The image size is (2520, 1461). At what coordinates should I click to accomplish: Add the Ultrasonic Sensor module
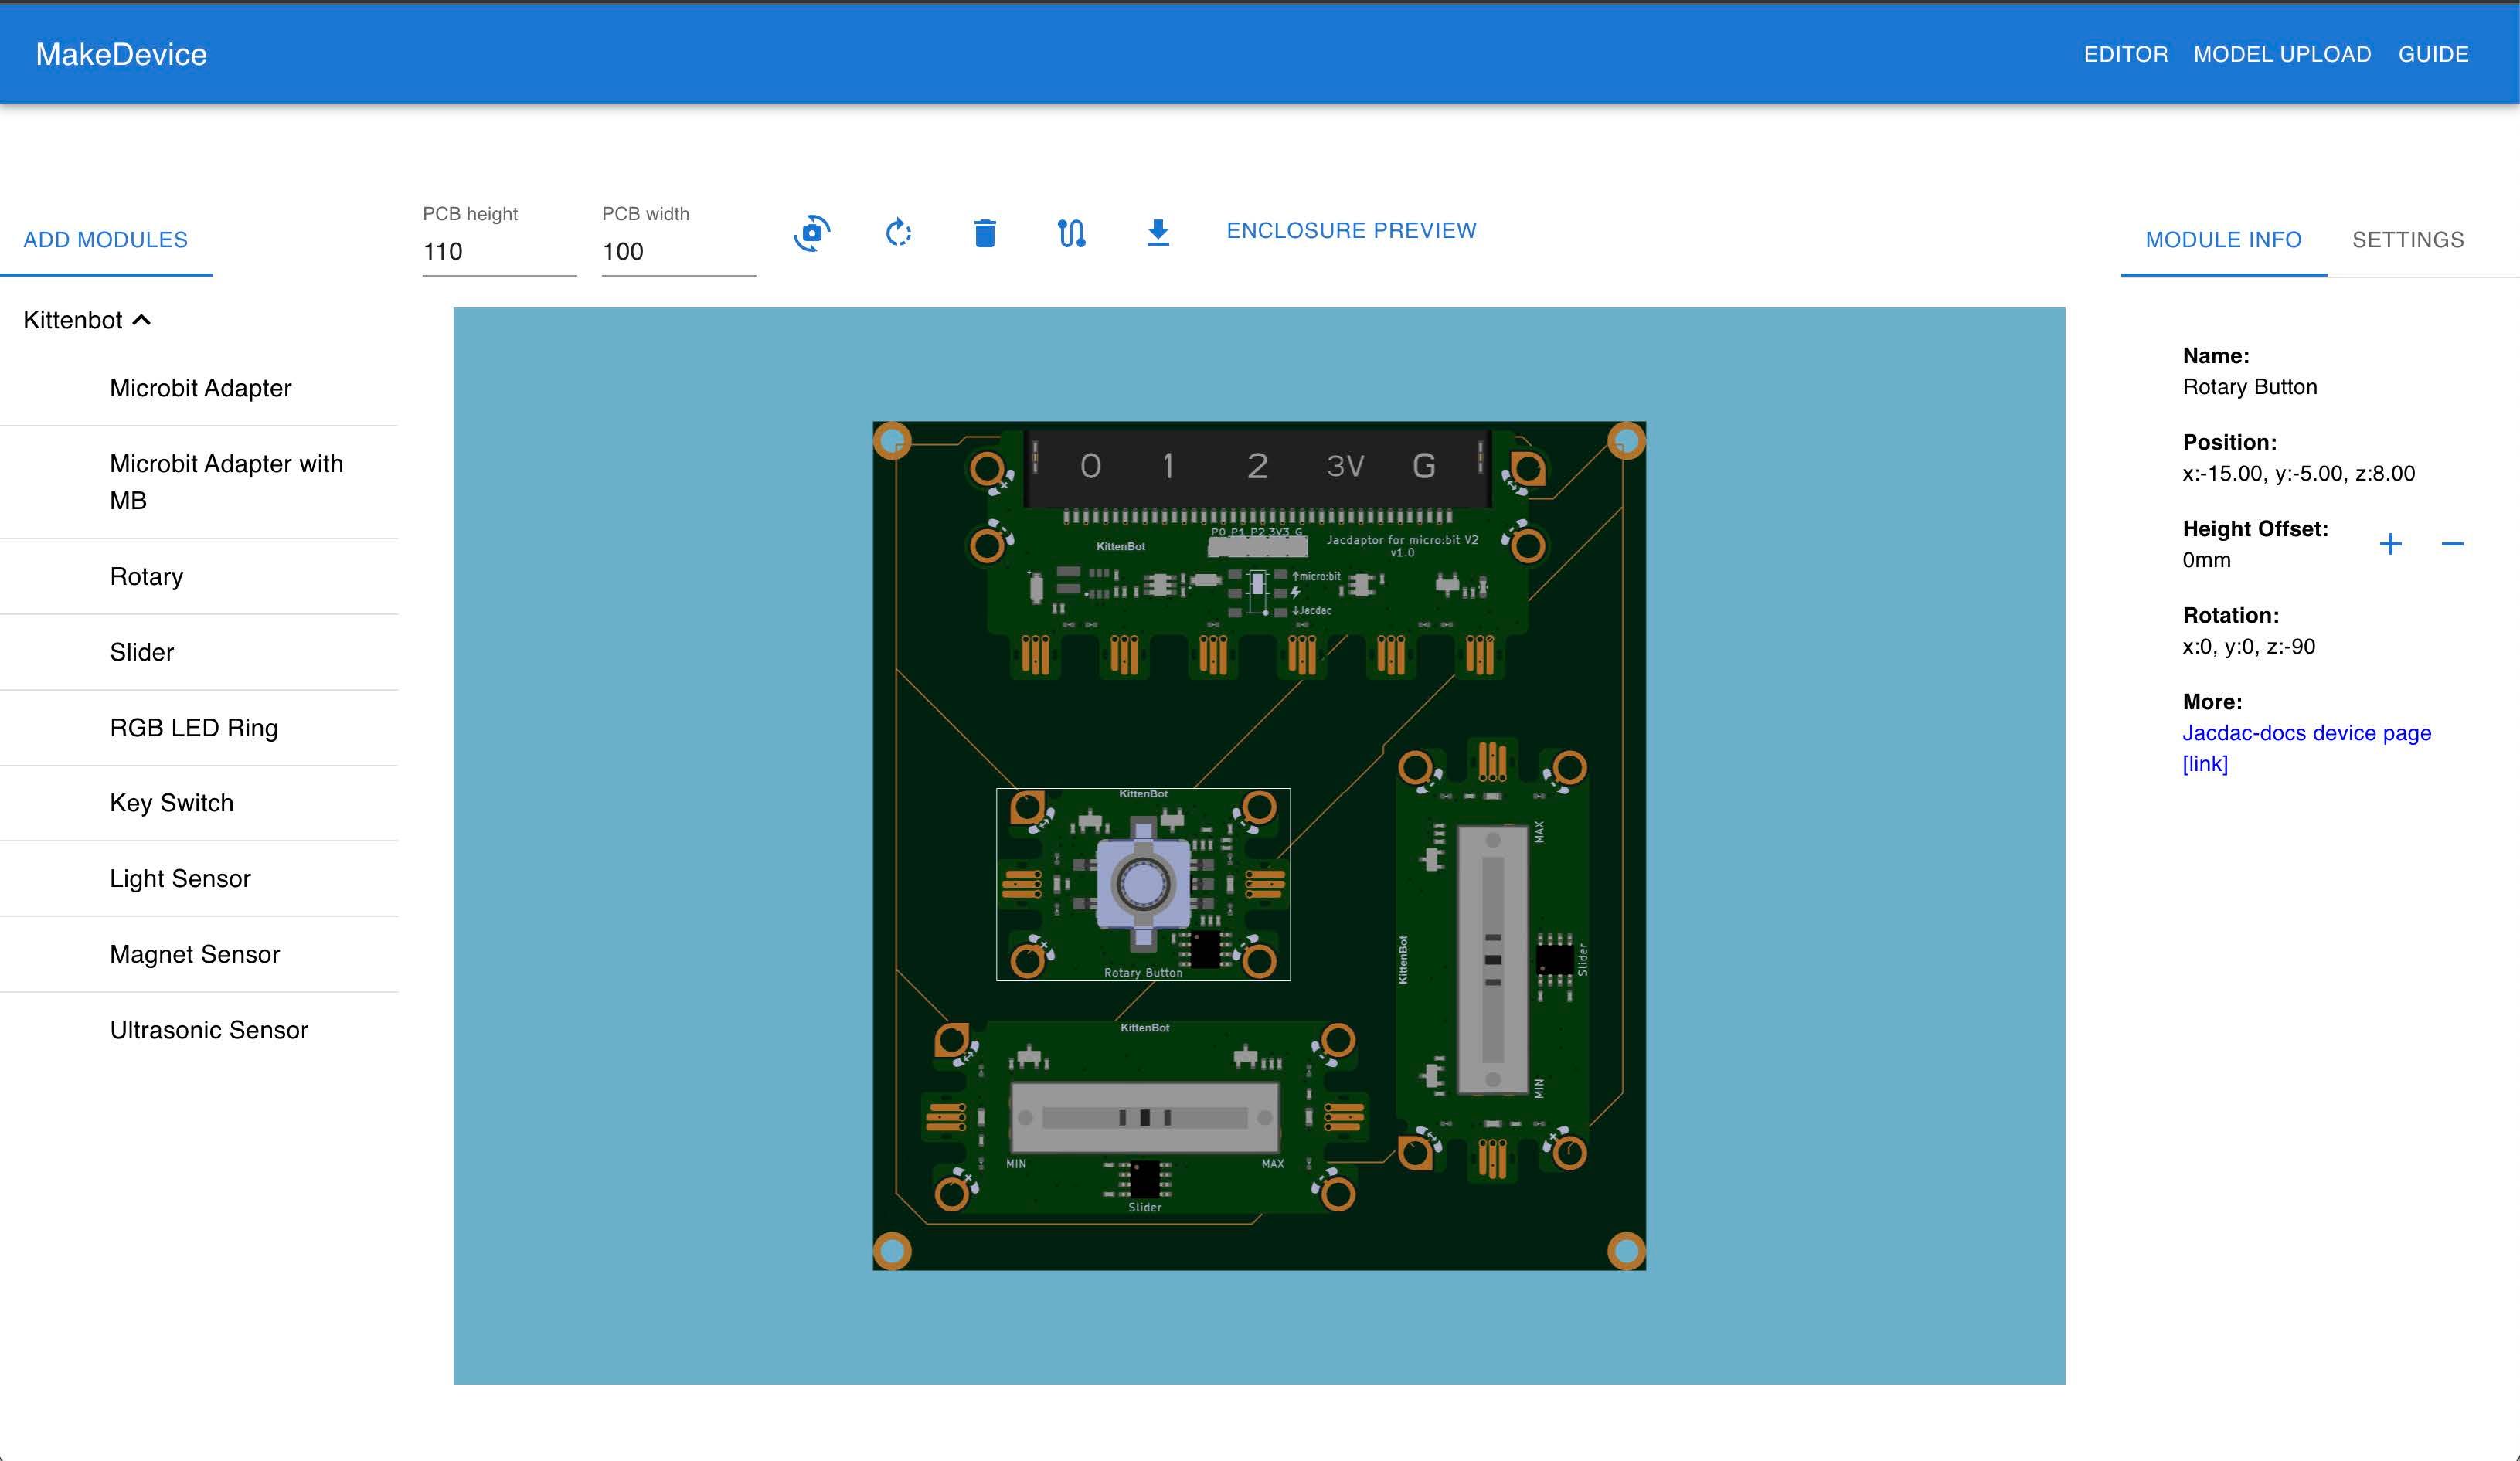(x=208, y=1030)
